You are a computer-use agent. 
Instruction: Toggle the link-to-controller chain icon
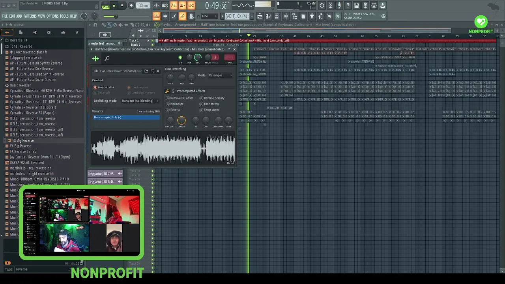click(x=182, y=16)
